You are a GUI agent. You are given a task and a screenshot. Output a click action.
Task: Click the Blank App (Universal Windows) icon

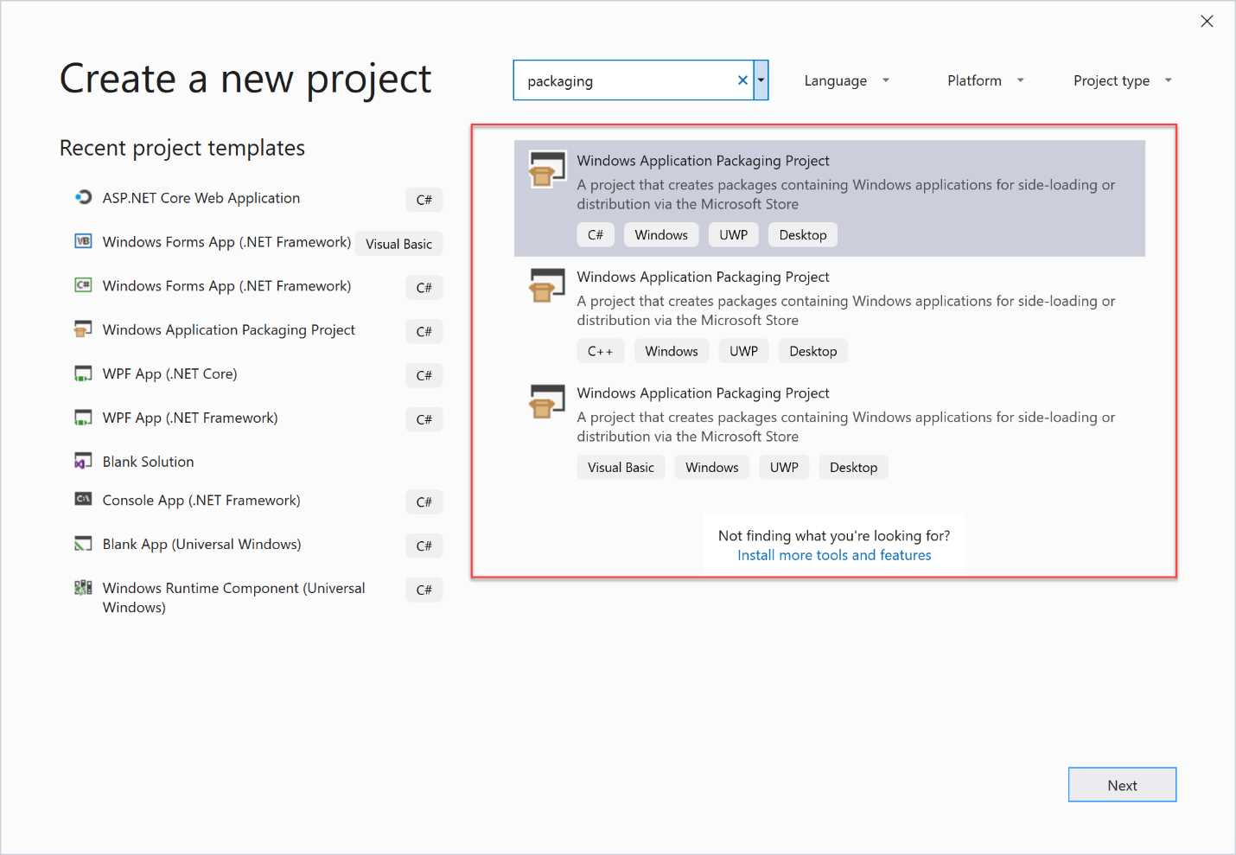(x=82, y=543)
